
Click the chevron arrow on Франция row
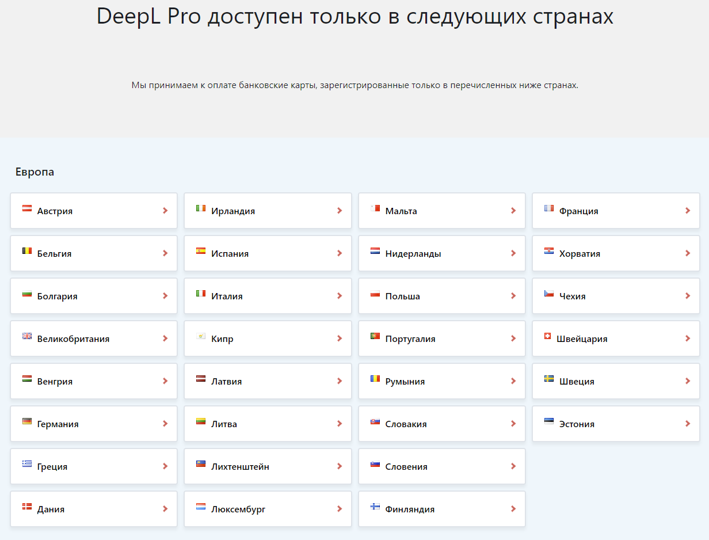click(x=688, y=211)
